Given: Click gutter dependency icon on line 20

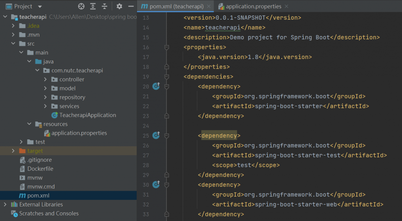Looking at the screenshot, I should click(156, 86).
